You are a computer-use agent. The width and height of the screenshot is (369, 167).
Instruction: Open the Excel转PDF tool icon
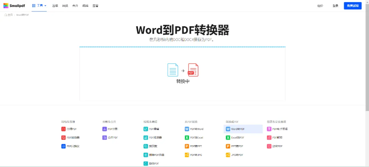coord(228,138)
